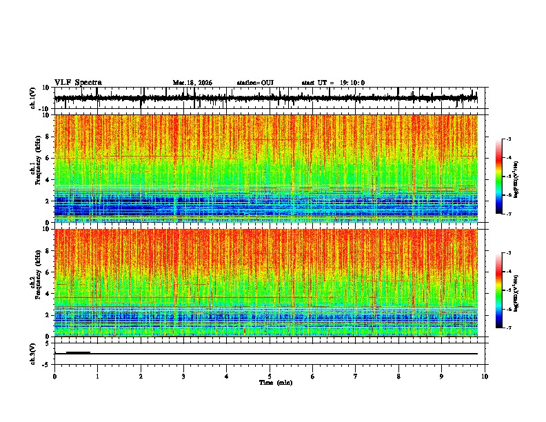This screenshot has height=422, width=546.
Task: Click the ch.1 frequency tick label "8"
Action: pyautogui.click(x=48, y=137)
